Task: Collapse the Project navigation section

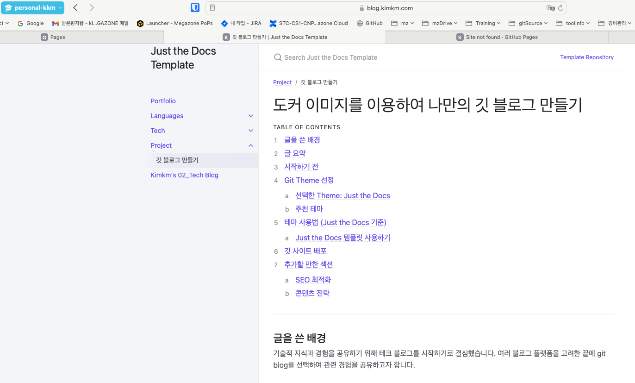Action: click(251, 145)
